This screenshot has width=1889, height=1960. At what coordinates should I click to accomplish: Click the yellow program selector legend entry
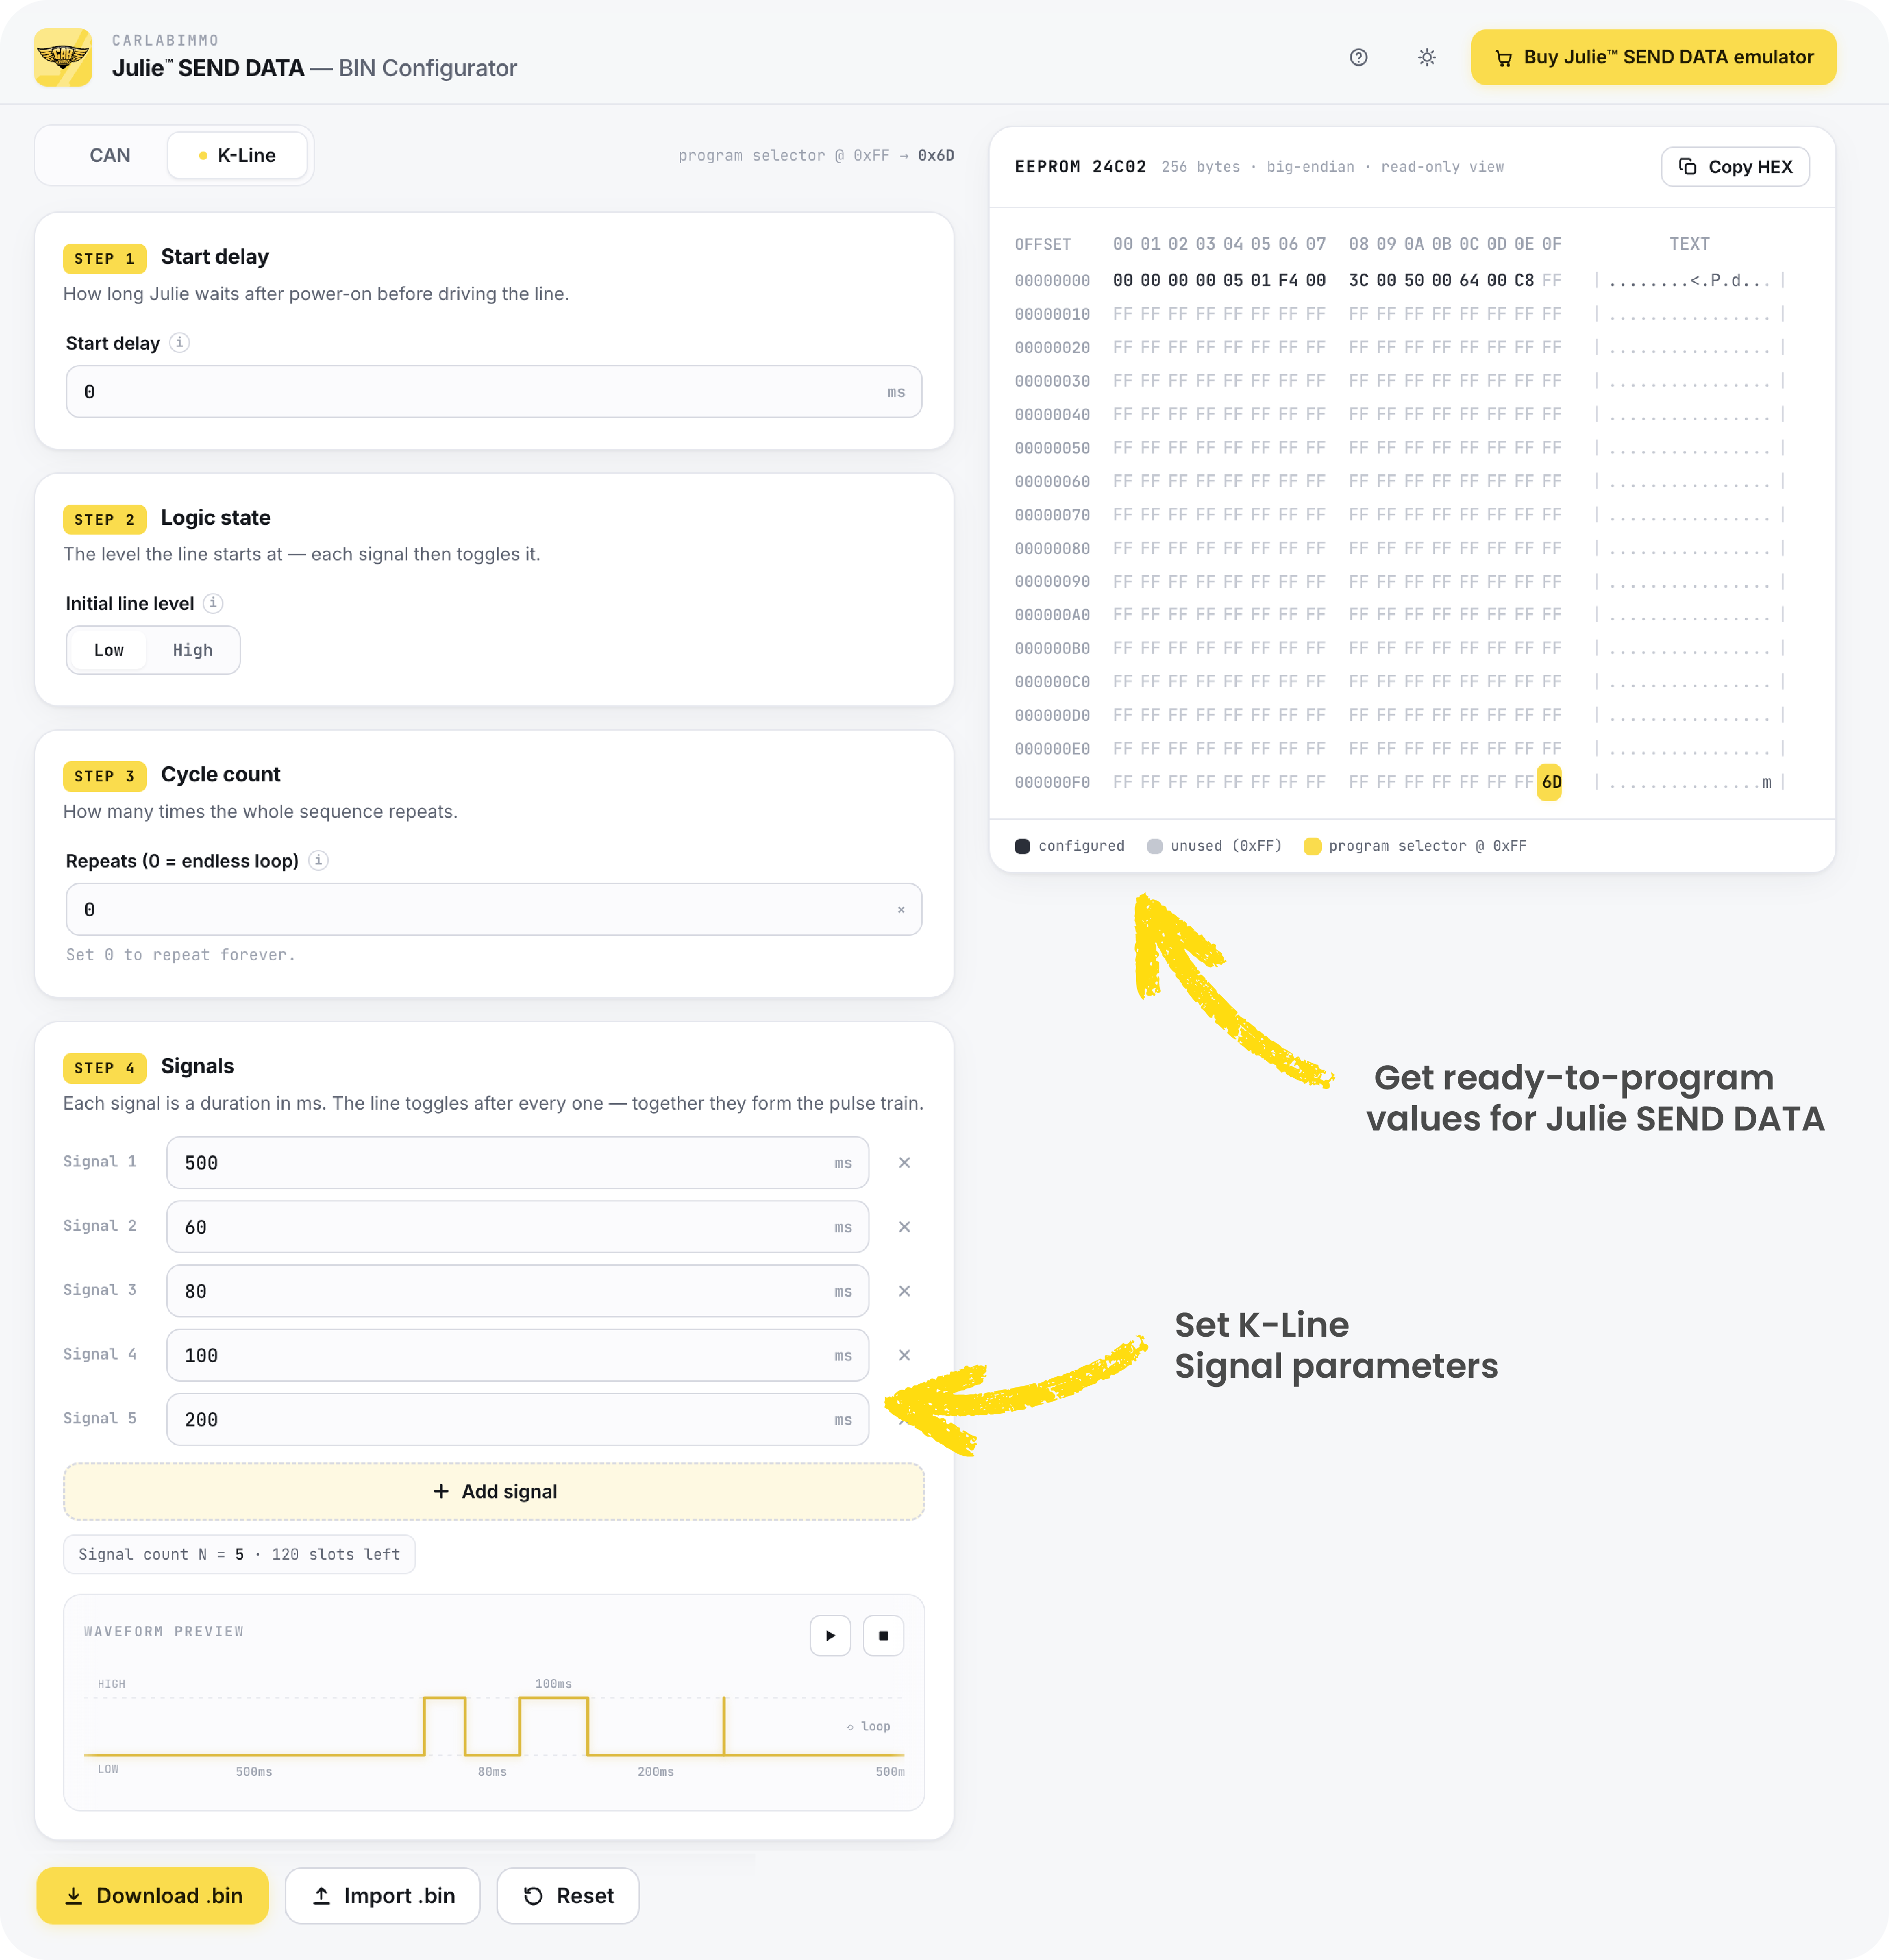pyautogui.click(x=1416, y=846)
